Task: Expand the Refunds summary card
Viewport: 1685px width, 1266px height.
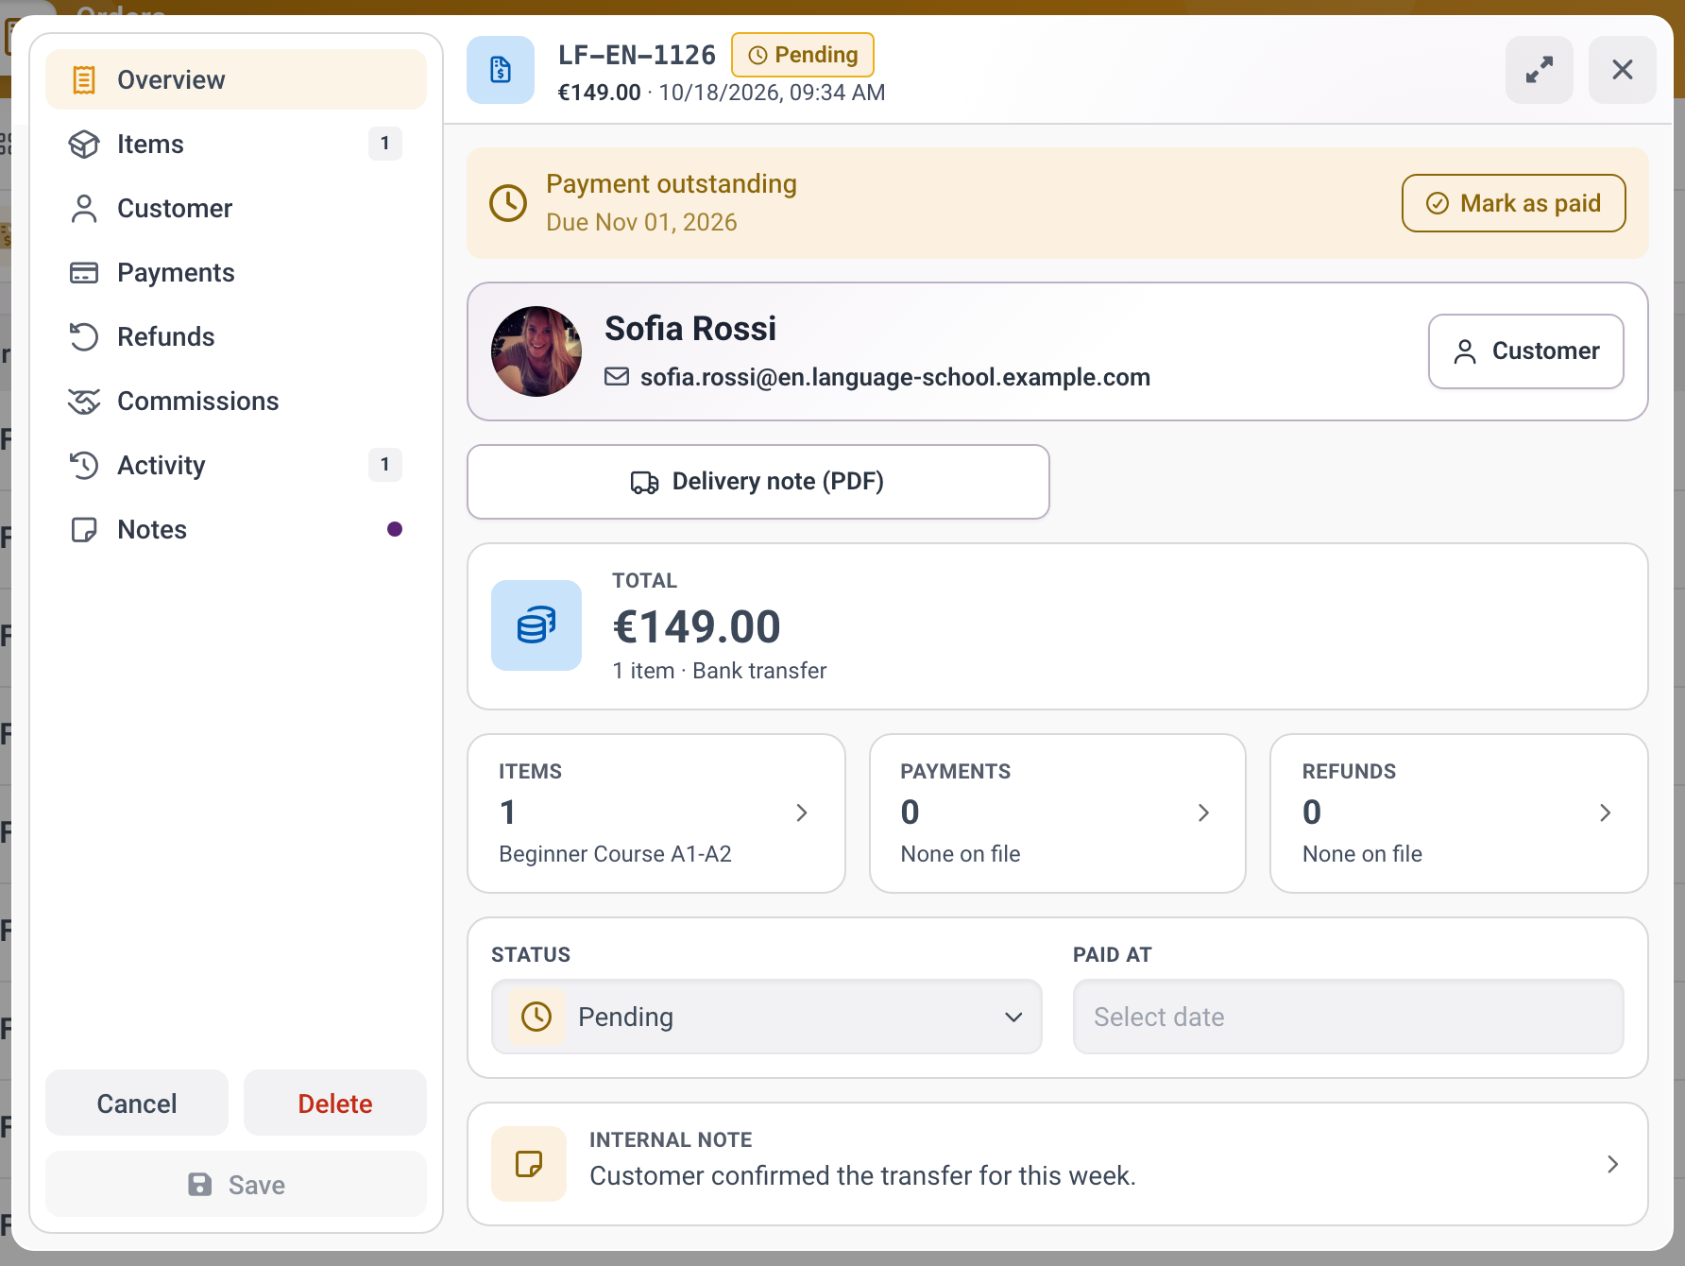Action: point(1459,813)
